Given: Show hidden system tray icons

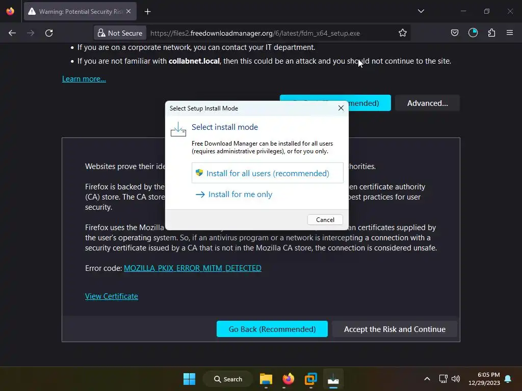Looking at the screenshot, I should point(427,379).
